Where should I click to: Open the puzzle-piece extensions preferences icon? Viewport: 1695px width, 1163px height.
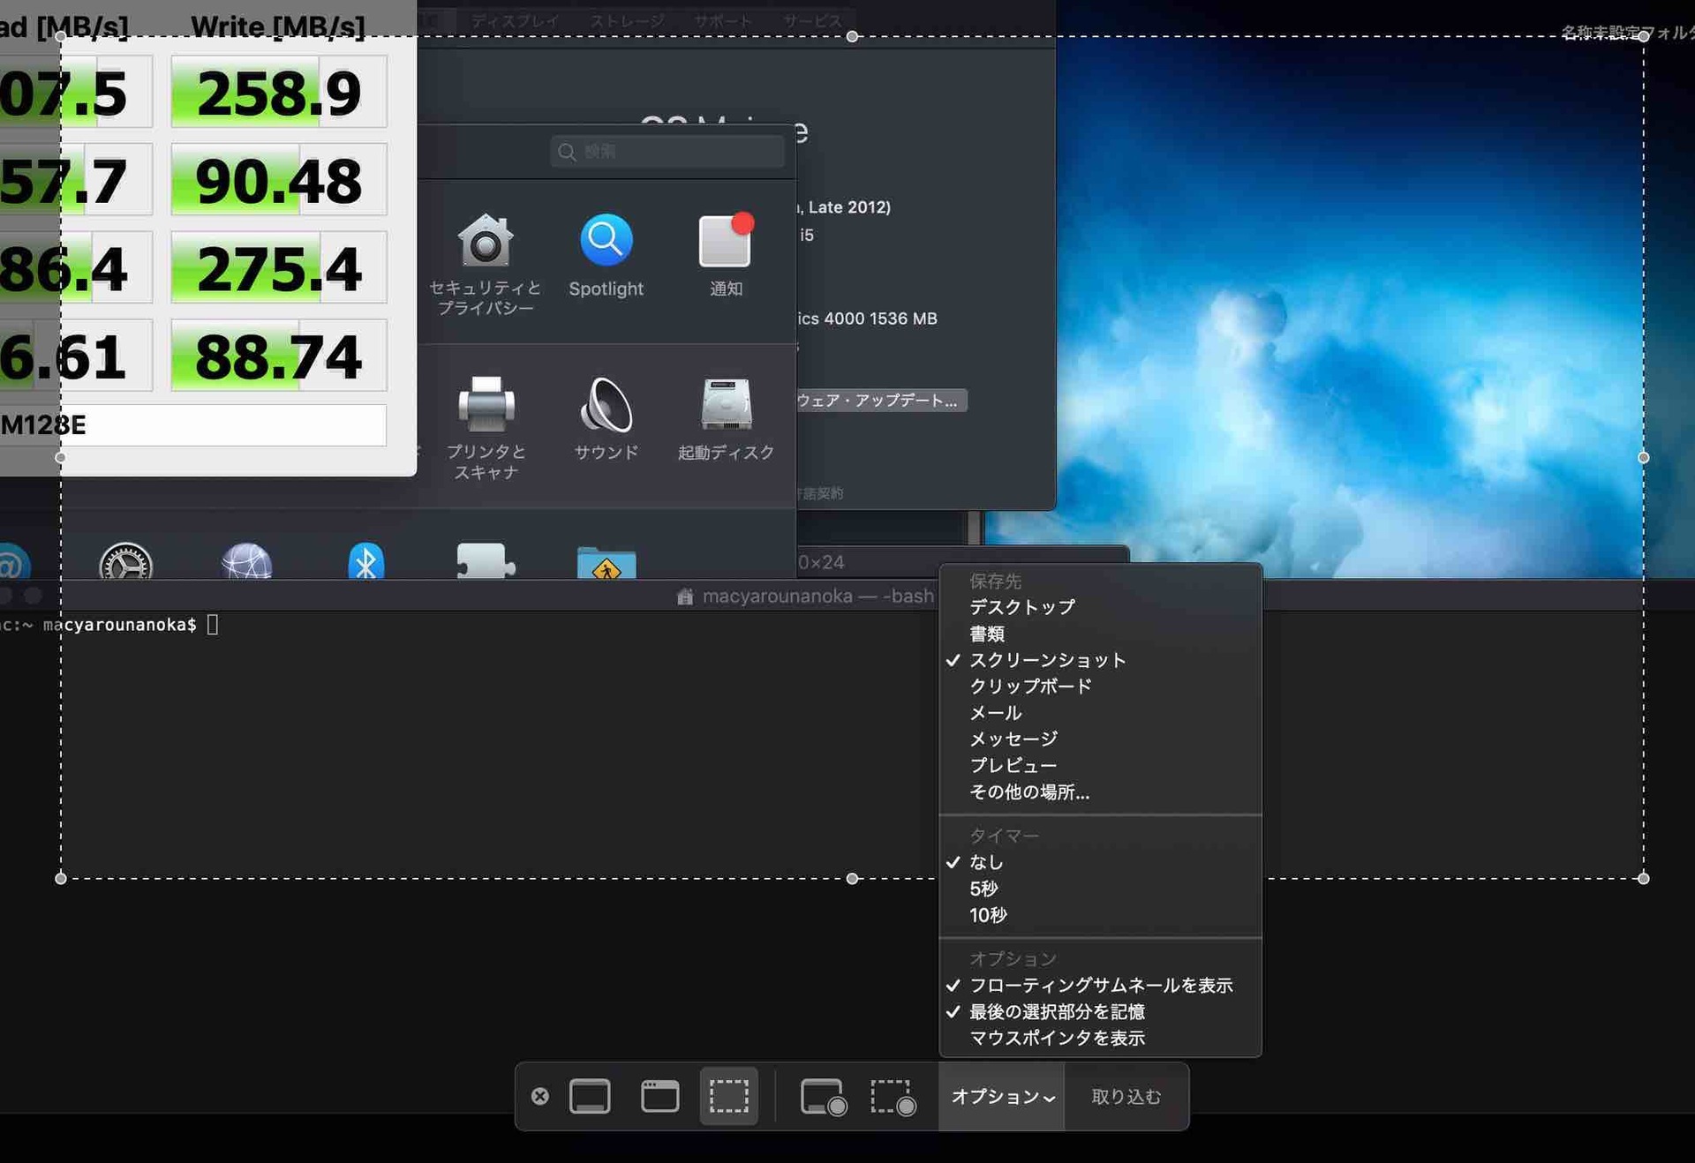[x=486, y=561]
